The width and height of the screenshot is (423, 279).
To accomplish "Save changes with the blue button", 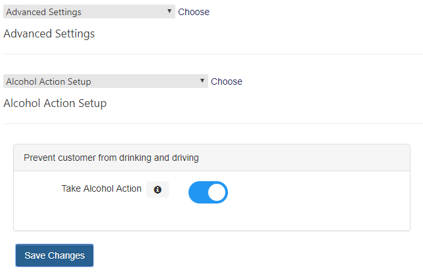I will tap(55, 255).
